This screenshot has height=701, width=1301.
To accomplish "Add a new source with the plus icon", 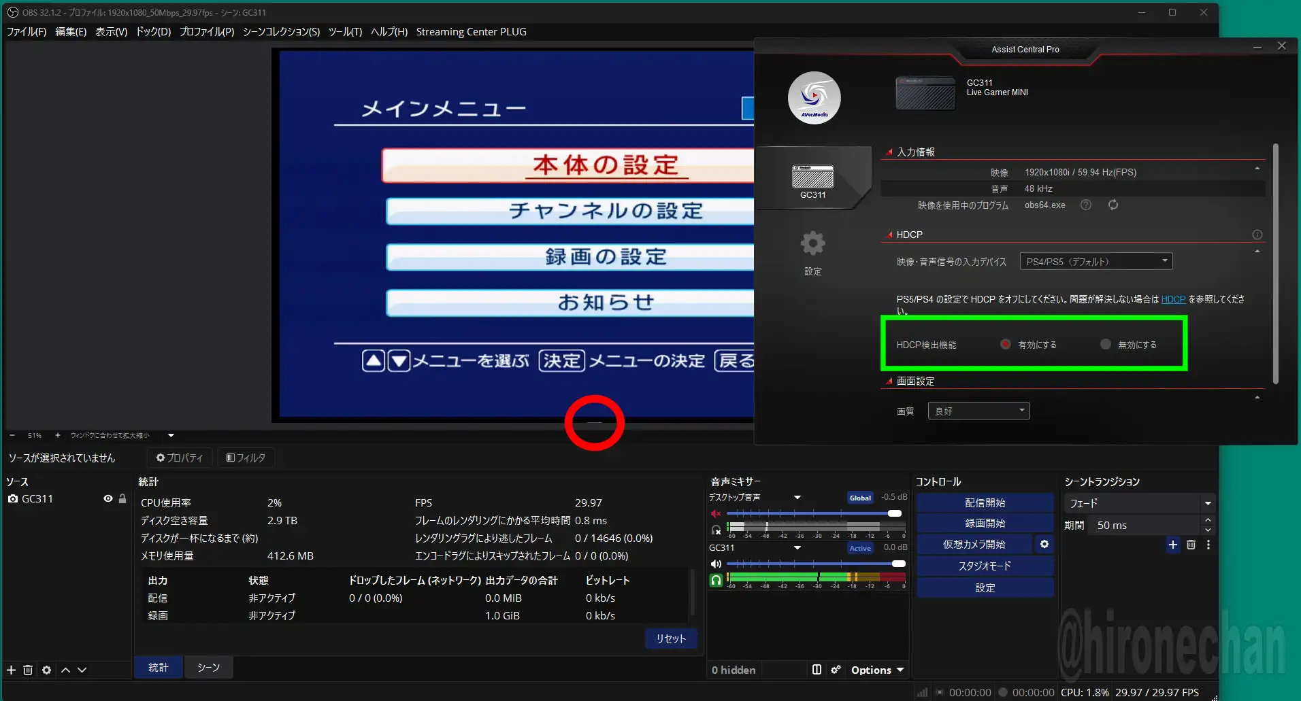I will click(x=11, y=670).
